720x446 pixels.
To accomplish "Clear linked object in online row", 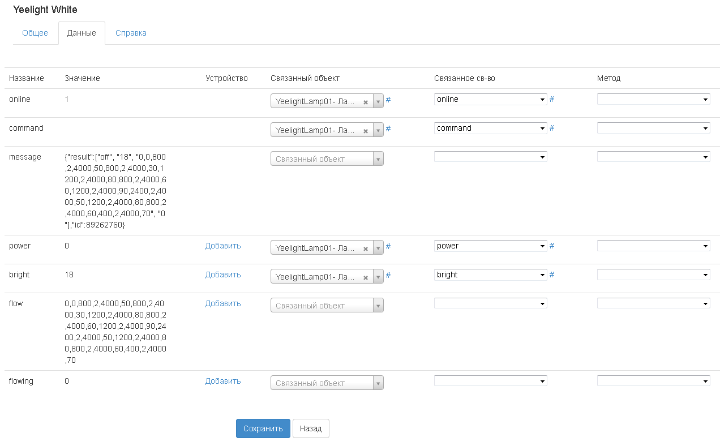I will click(x=366, y=102).
